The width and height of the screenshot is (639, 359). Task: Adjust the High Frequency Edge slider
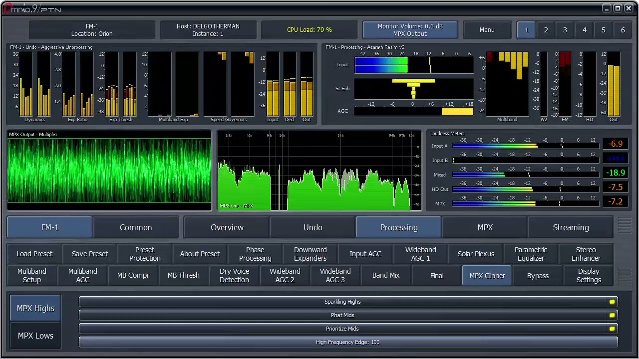click(x=348, y=342)
